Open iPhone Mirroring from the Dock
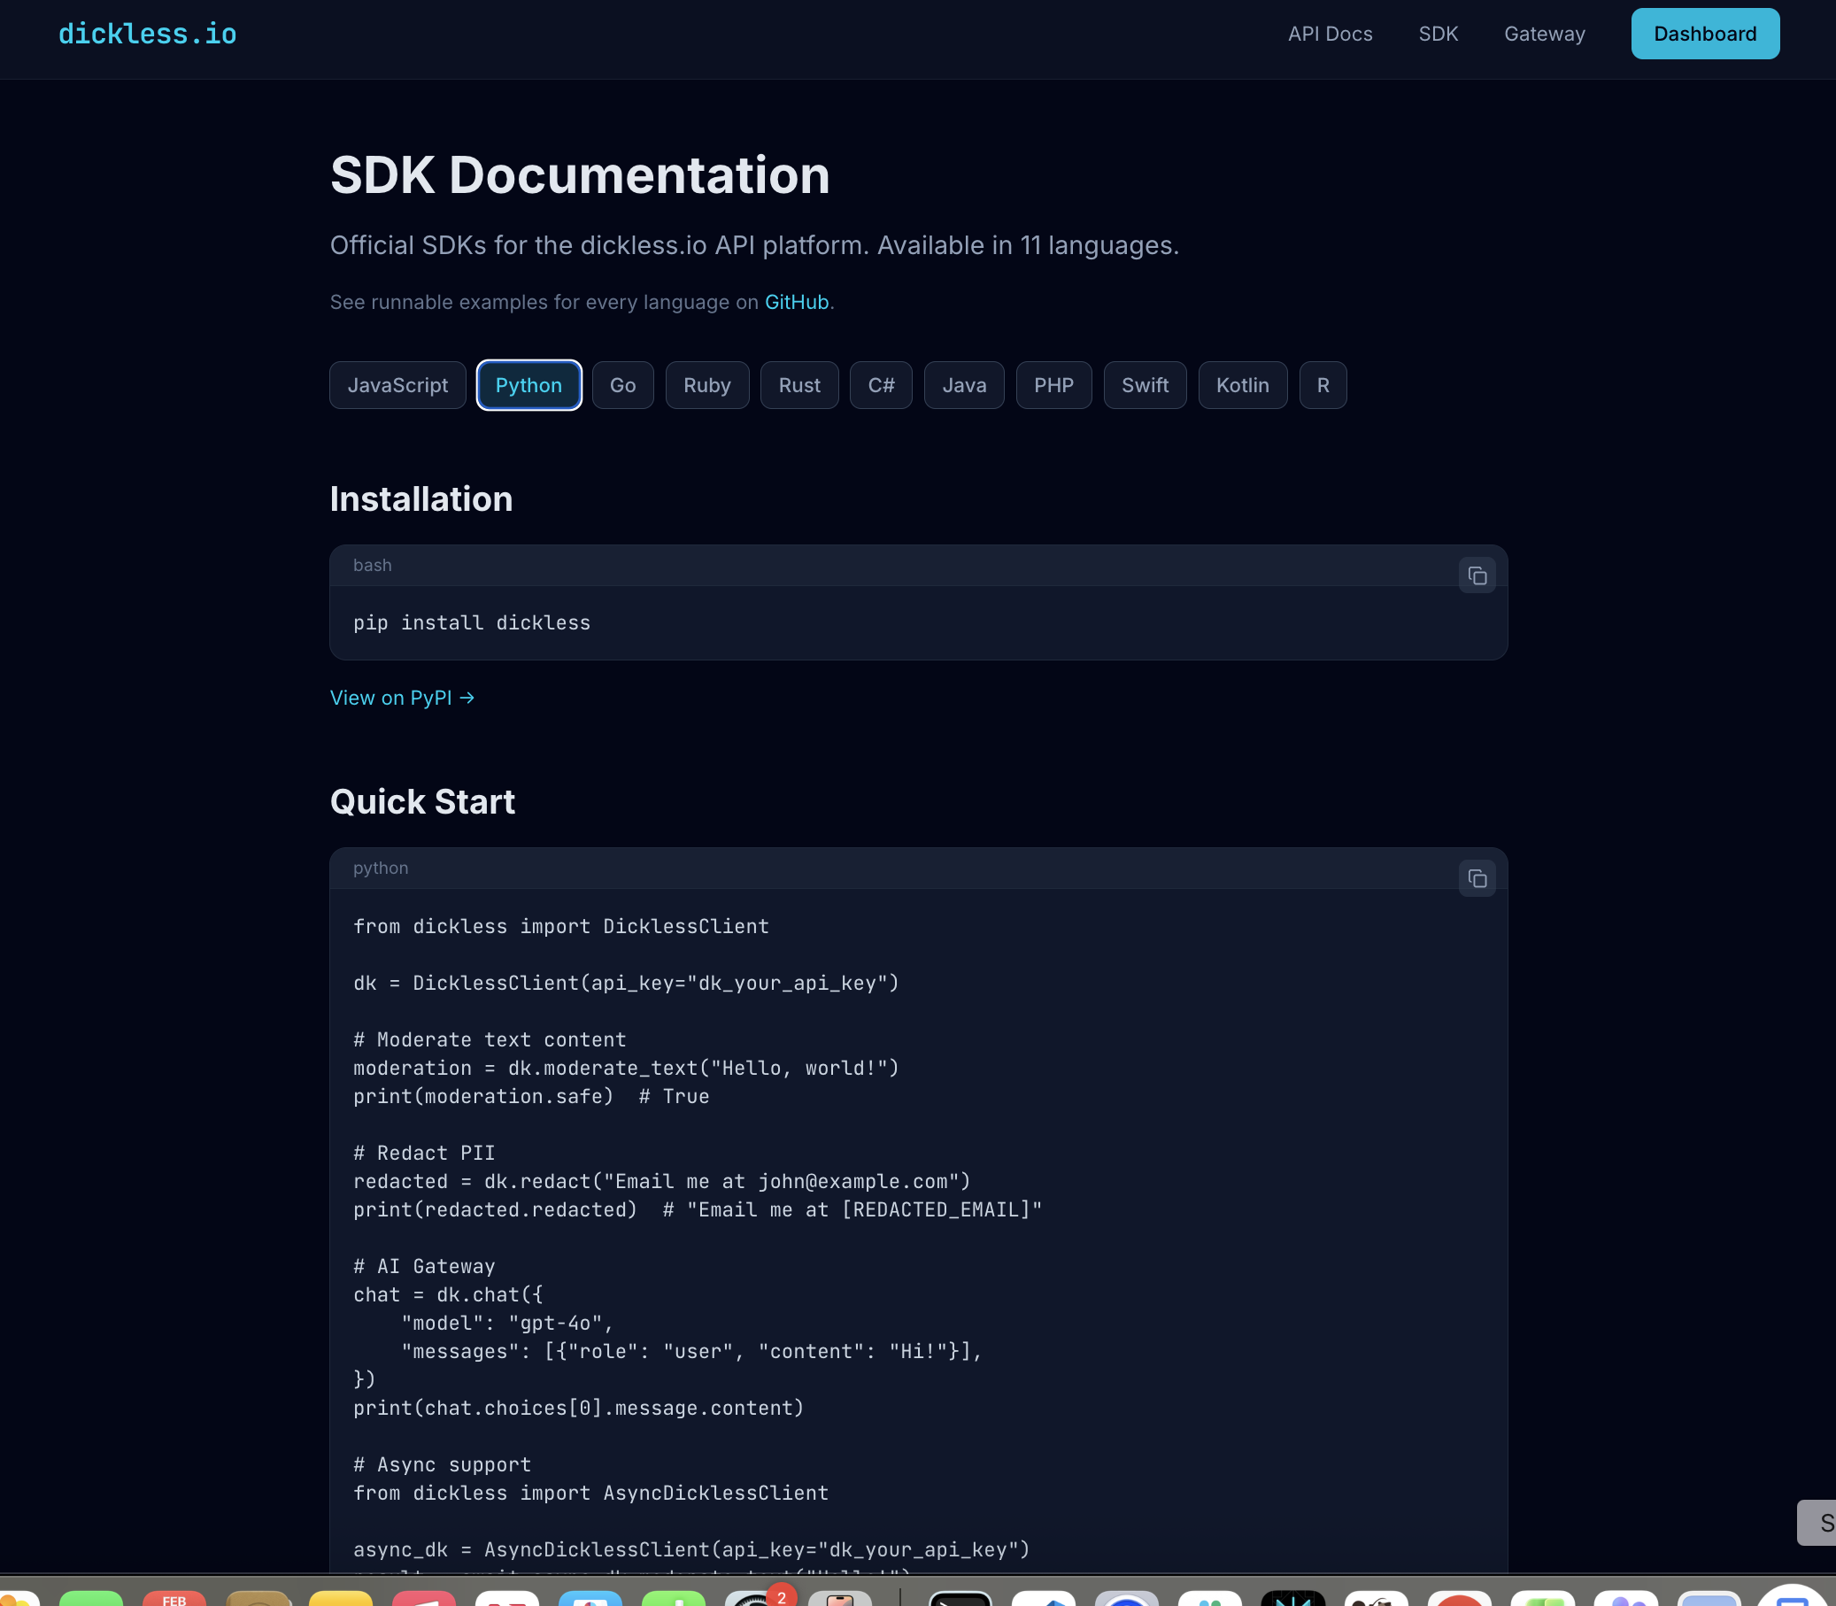This screenshot has height=1606, width=1836. tap(839, 1595)
